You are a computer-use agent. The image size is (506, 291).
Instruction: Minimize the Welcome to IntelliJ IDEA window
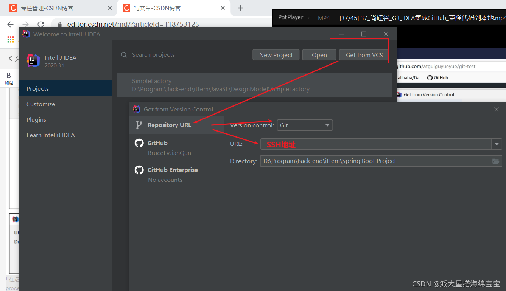342,34
